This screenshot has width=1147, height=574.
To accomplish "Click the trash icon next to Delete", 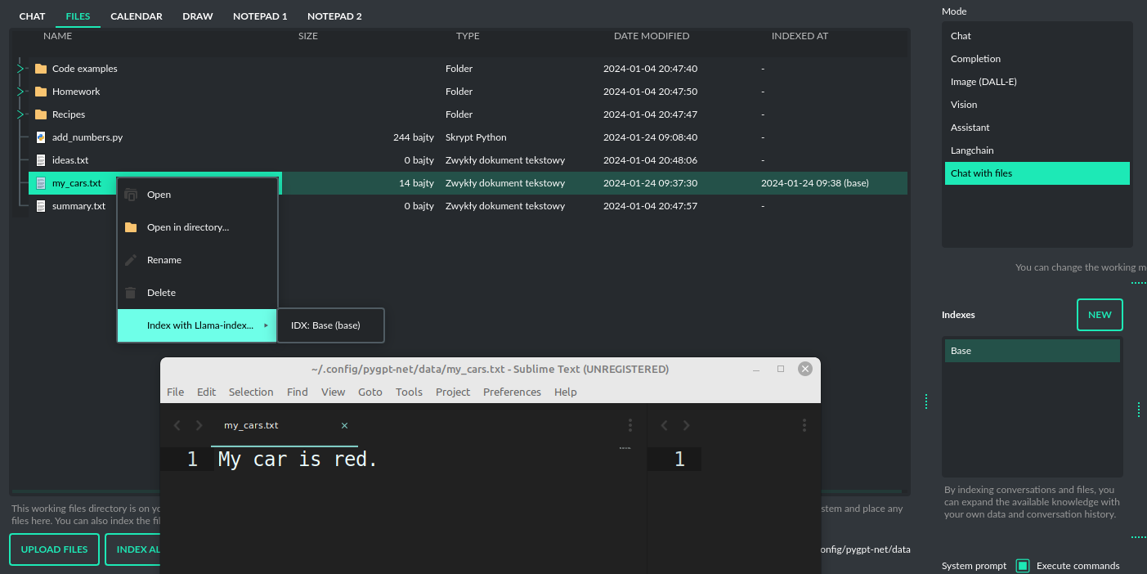I will tap(131, 293).
